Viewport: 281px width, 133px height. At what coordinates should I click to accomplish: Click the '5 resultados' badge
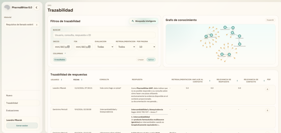[x=60, y=60]
